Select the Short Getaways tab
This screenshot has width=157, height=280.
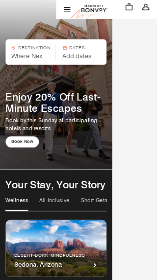94,200
